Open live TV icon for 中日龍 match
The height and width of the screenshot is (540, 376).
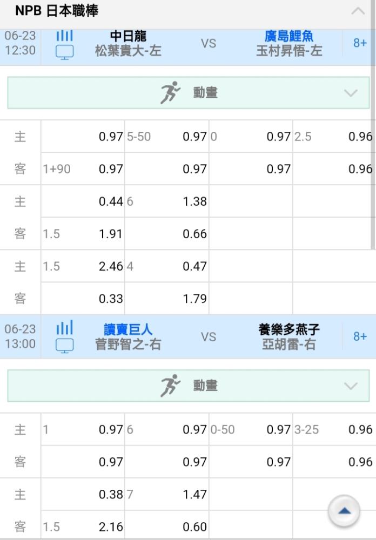click(x=64, y=52)
